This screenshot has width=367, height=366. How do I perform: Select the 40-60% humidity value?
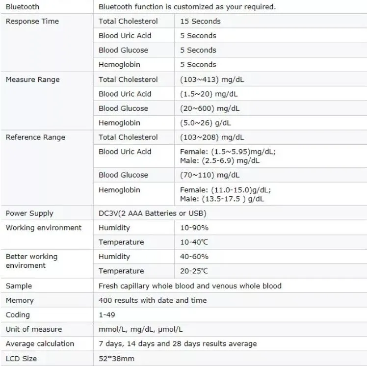194,257
